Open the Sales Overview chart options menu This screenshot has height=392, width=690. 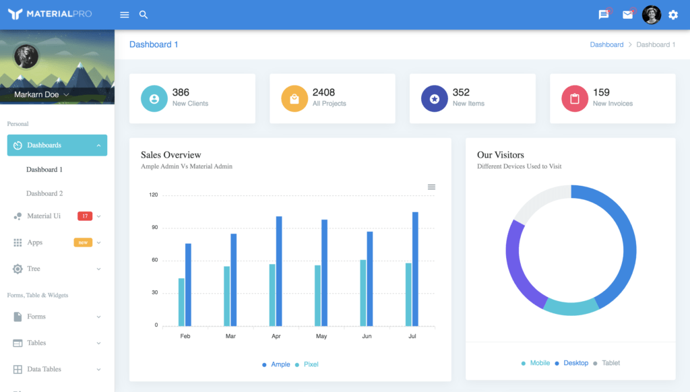[x=431, y=187]
